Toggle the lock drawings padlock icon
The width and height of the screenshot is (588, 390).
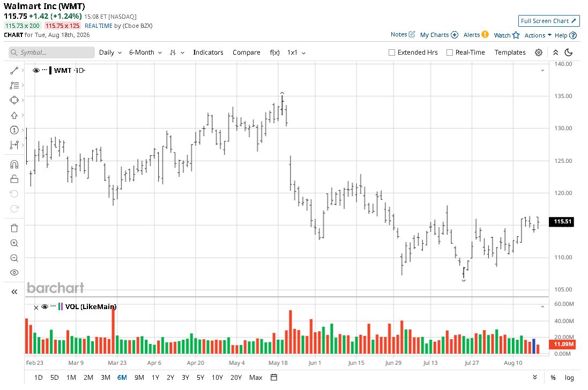14,179
